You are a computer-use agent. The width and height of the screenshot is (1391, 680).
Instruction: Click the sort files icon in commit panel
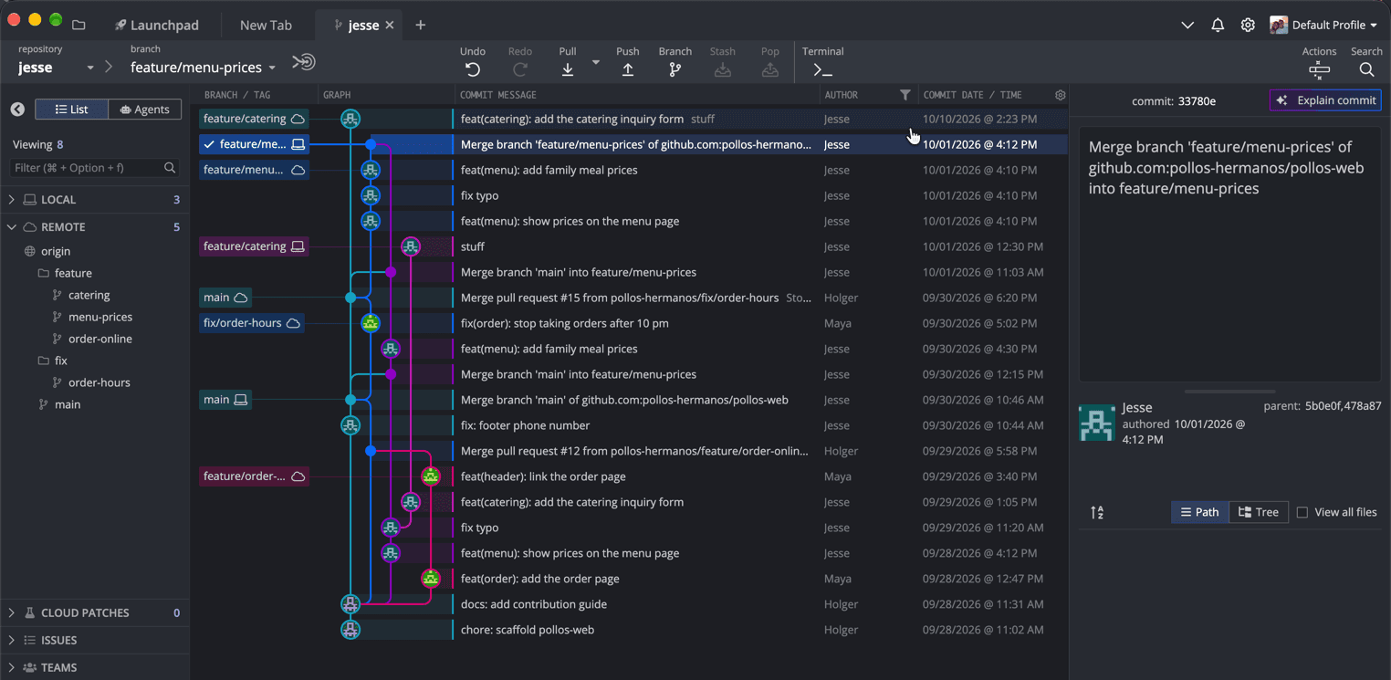pyautogui.click(x=1097, y=513)
